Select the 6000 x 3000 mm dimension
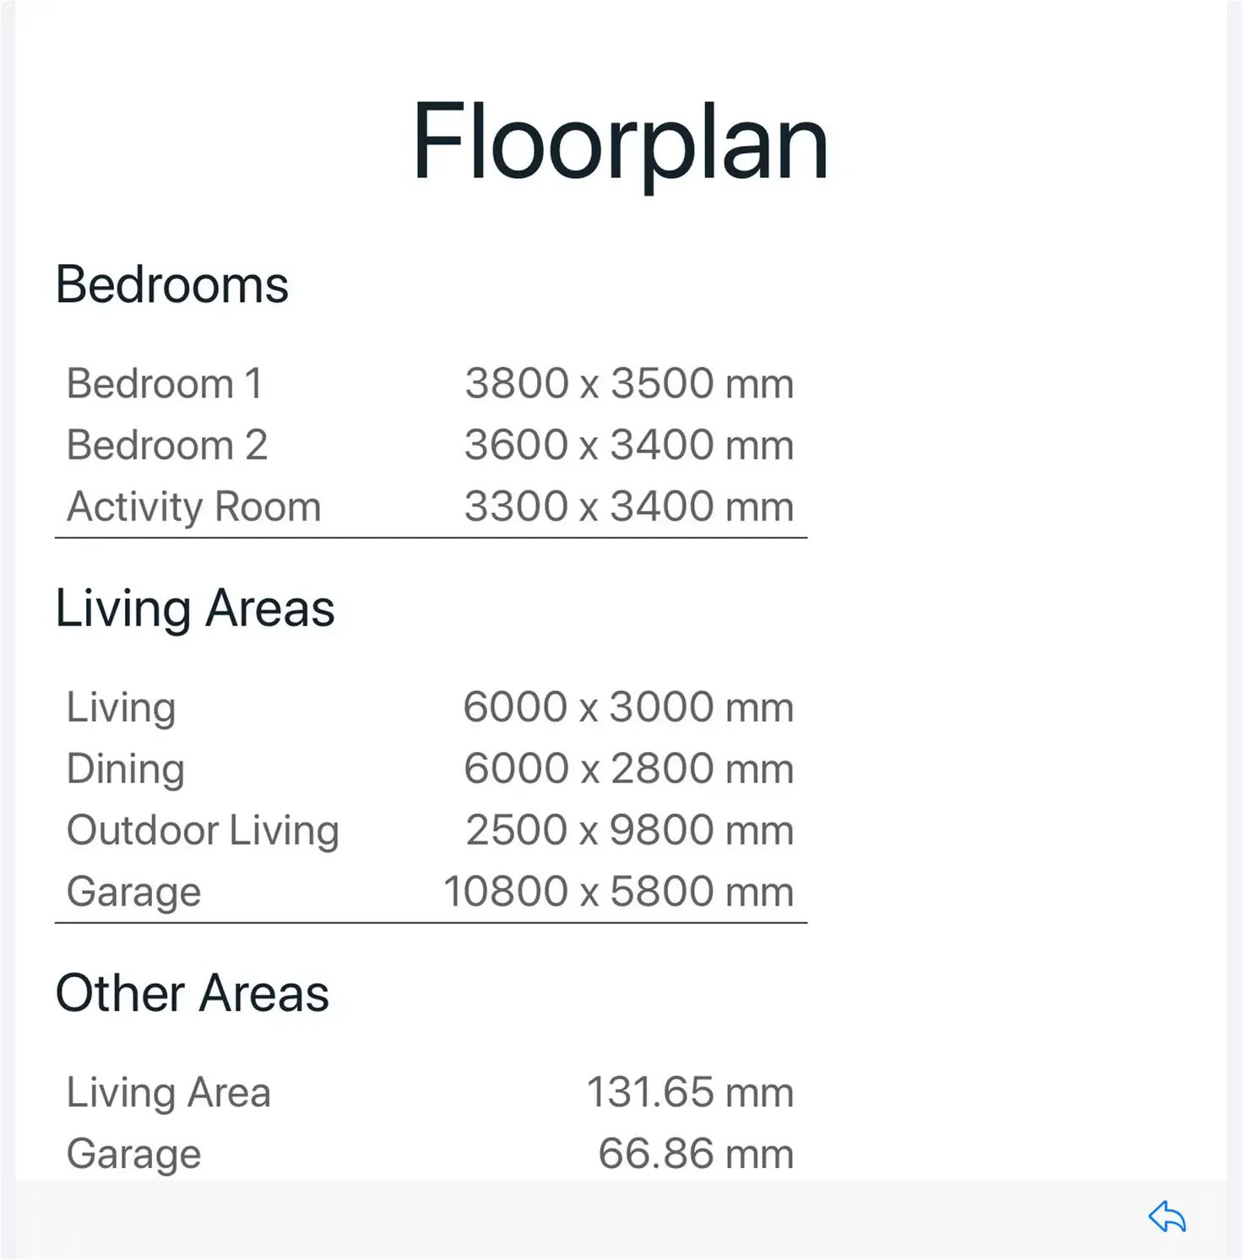1243x1260 pixels. point(628,707)
